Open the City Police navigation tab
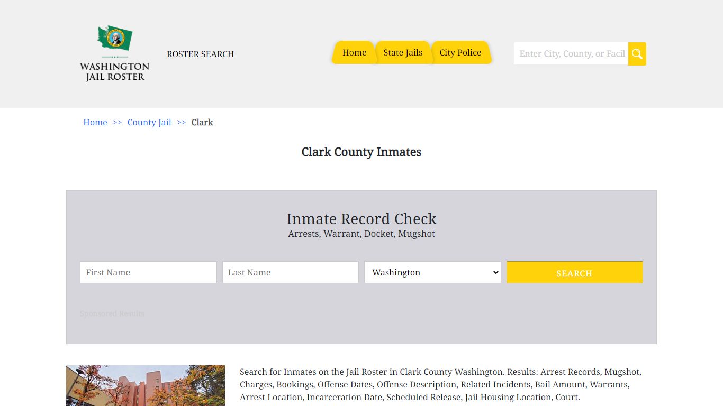The width and height of the screenshot is (723, 406). click(x=460, y=52)
